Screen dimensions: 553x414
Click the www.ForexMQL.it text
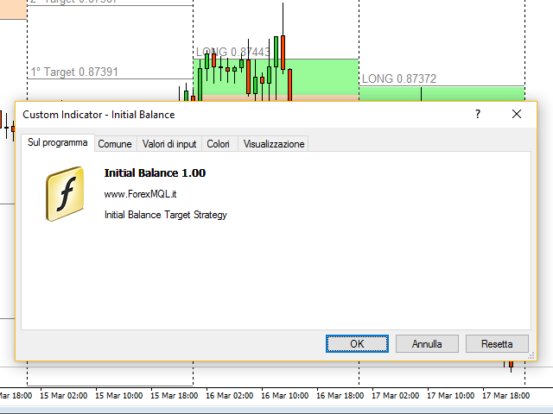(140, 194)
